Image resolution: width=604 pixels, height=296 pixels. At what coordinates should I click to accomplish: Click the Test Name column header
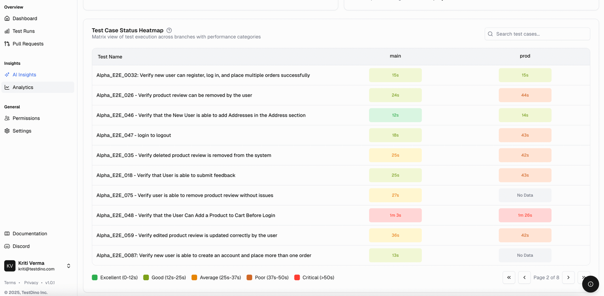[x=110, y=57]
